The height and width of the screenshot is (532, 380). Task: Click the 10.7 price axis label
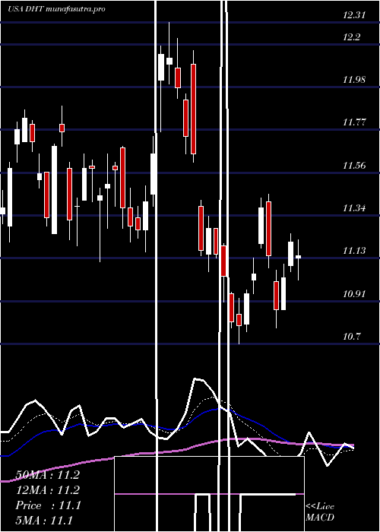(x=351, y=337)
